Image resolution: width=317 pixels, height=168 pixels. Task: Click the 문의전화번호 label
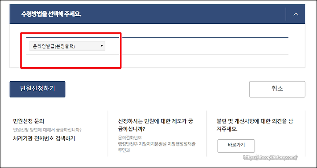tap(130, 138)
